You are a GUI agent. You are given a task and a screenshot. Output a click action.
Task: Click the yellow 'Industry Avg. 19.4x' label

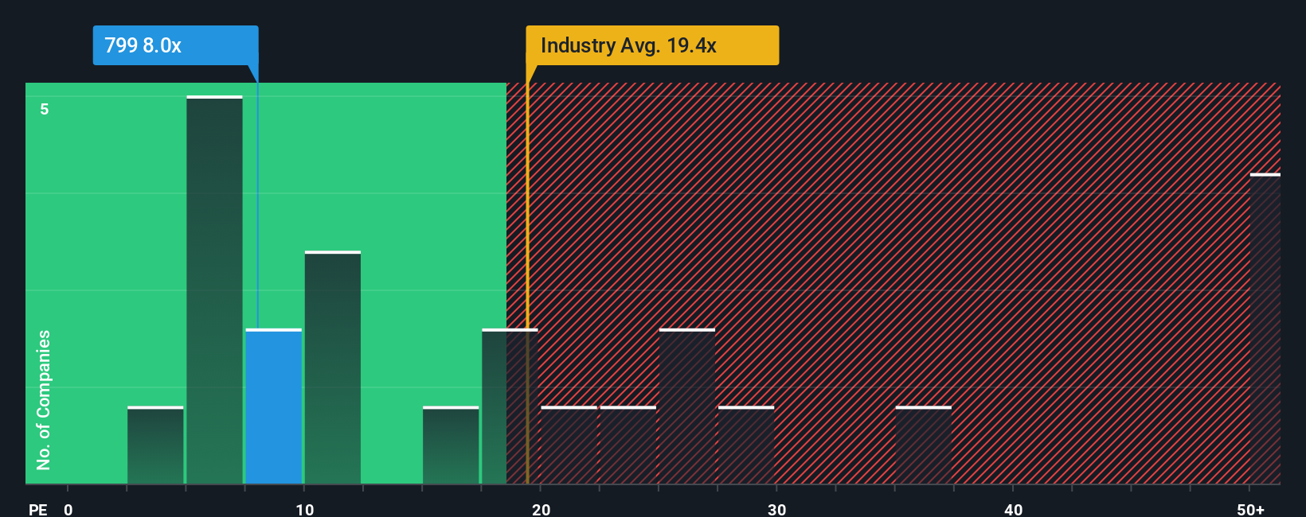point(652,45)
